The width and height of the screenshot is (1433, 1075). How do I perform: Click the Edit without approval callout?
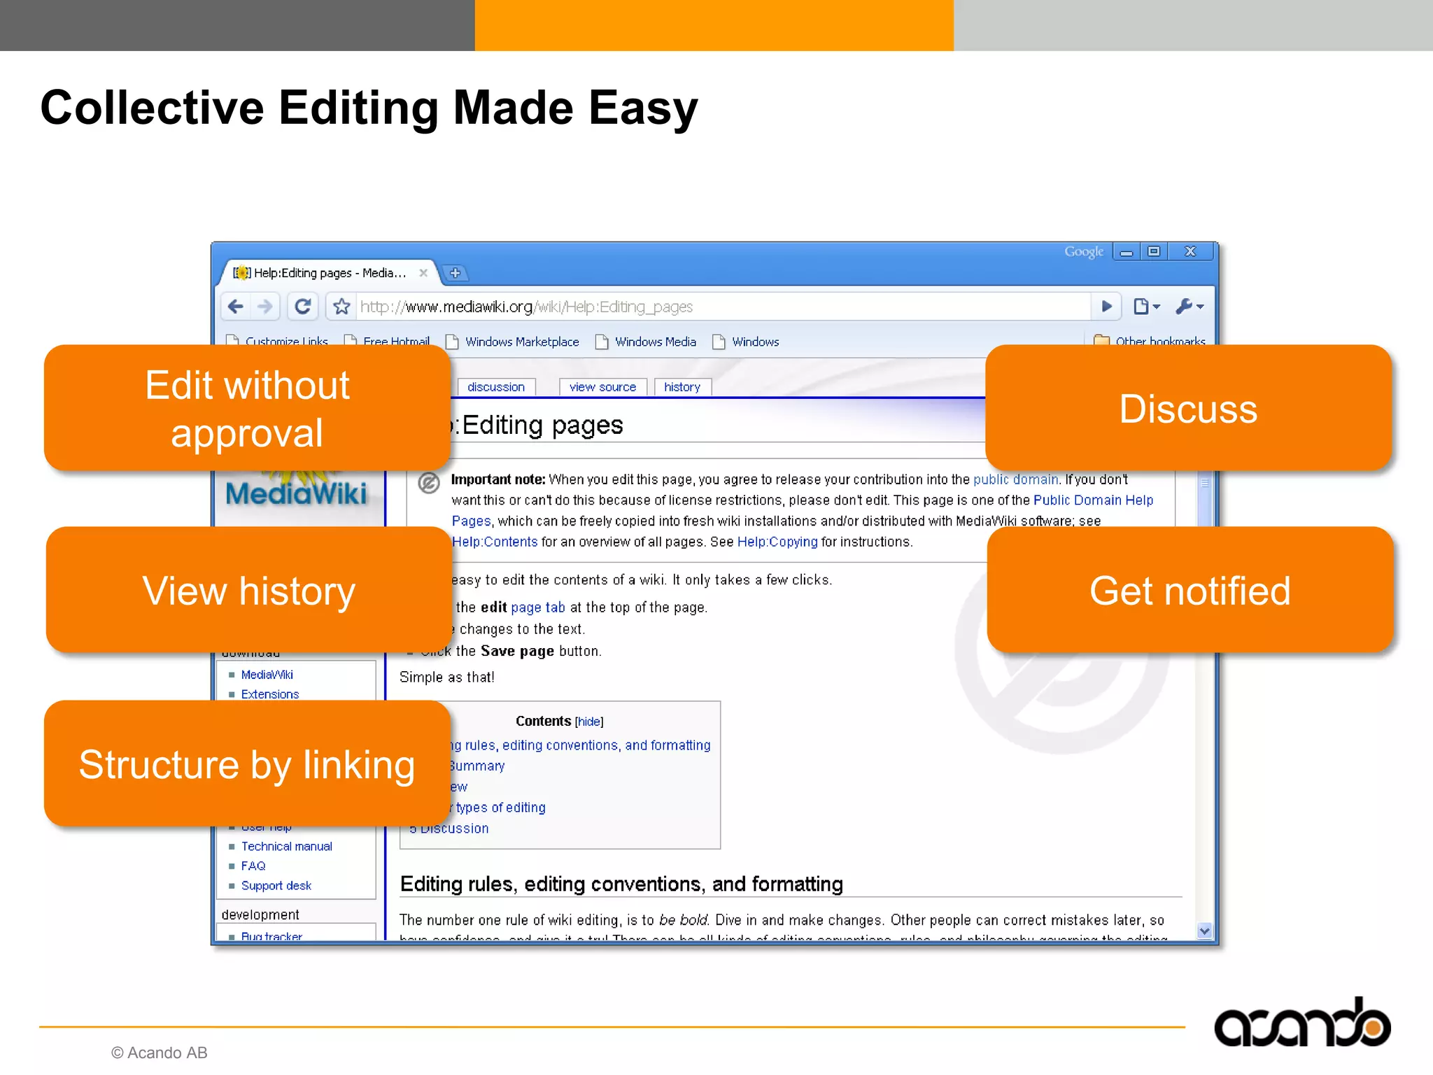247,409
